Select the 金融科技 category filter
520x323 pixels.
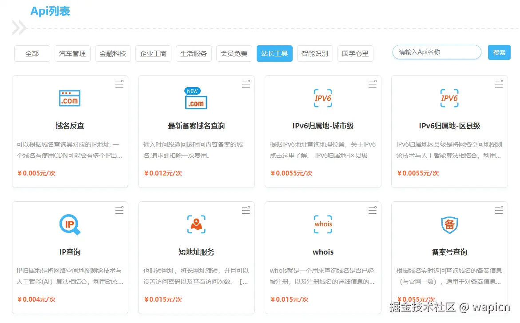coord(112,53)
